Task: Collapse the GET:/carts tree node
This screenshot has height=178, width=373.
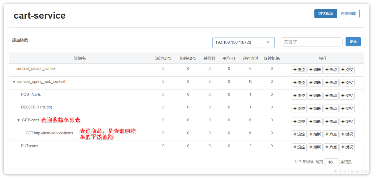Action: [x=19, y=121]
